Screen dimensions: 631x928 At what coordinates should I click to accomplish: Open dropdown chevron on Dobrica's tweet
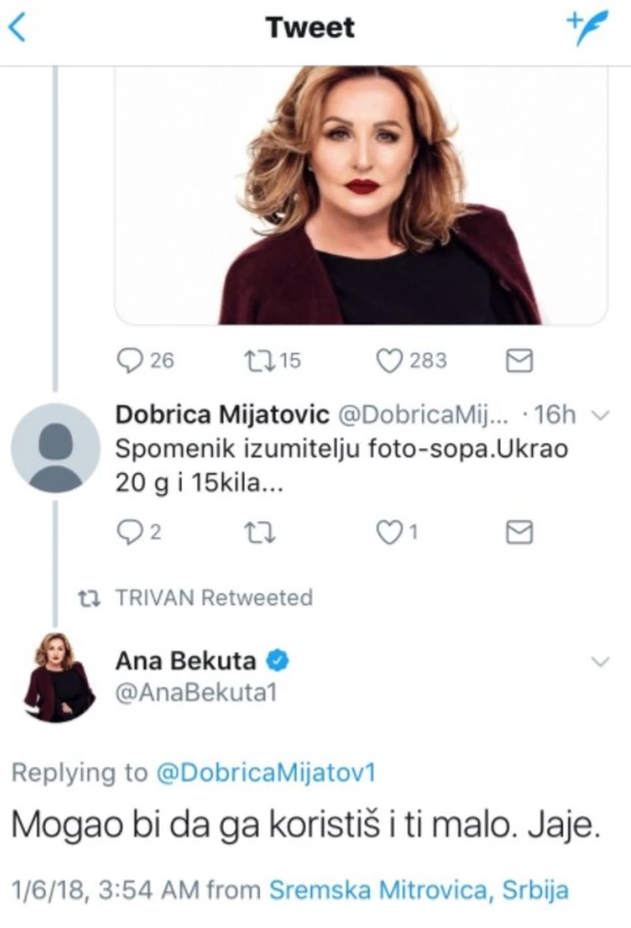click(603, 416)
